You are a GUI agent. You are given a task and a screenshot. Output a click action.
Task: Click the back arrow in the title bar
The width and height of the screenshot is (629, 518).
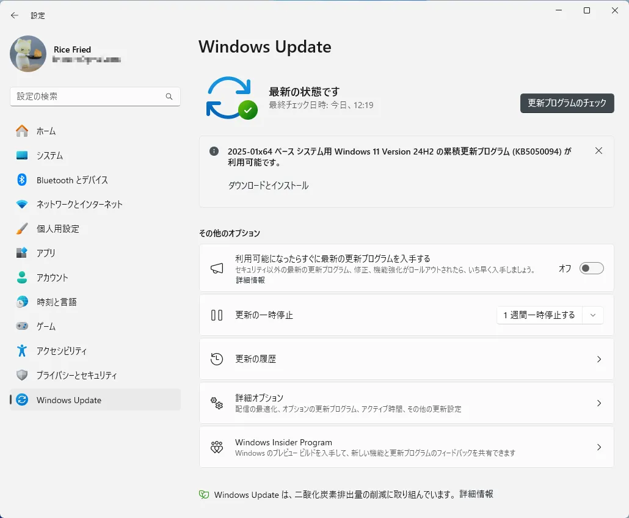[15, 15]
